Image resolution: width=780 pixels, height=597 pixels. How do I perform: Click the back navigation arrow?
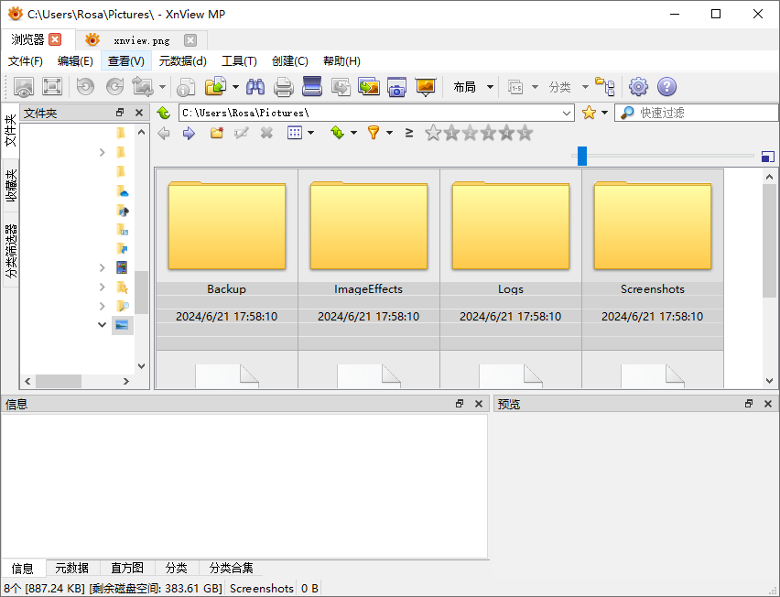(x=164, y=133)
